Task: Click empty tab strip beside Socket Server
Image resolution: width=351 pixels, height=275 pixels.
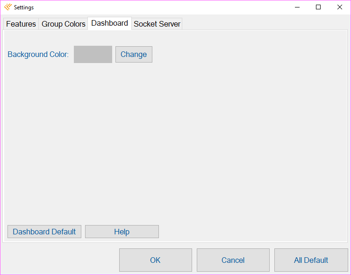Action: coord(264,23)
